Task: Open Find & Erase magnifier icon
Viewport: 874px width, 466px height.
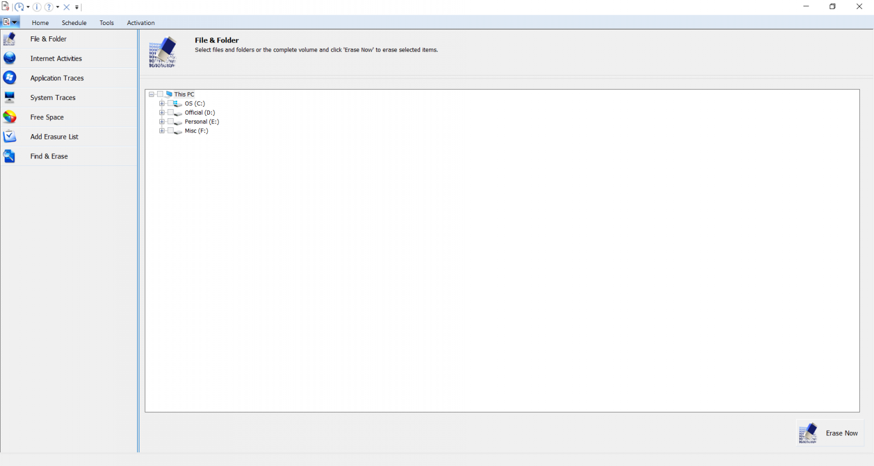Action: point(10,156)
